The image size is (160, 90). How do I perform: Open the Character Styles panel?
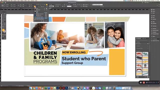[155, 30]
